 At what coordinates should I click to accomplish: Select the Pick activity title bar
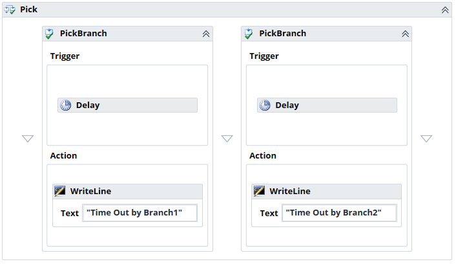(x=226, y=10)
